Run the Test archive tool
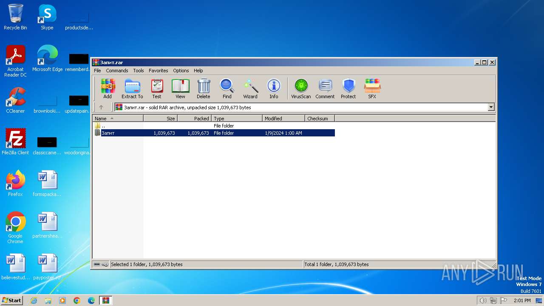 pyautogui.click(x=157, y=89)
